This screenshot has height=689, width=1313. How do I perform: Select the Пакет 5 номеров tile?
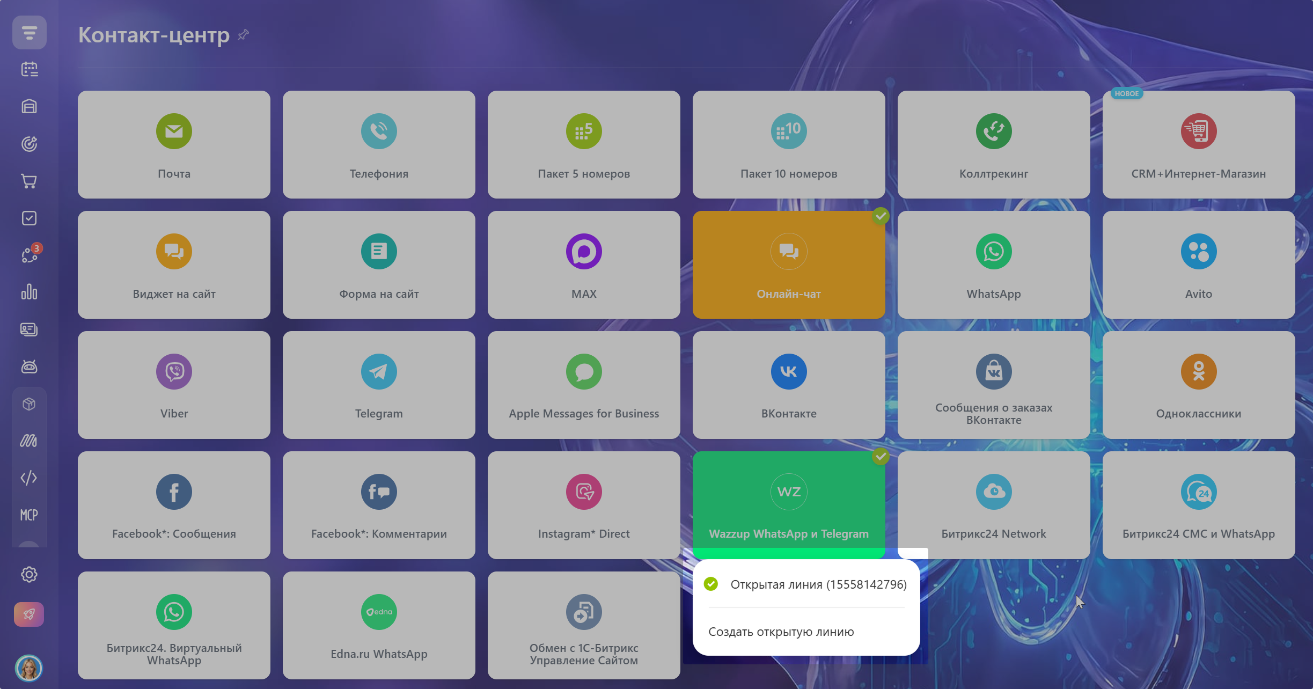pos(584,144)
